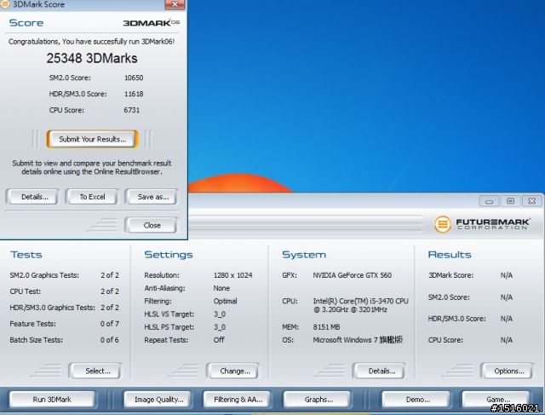Launch the Demo button

click(416, 400)
